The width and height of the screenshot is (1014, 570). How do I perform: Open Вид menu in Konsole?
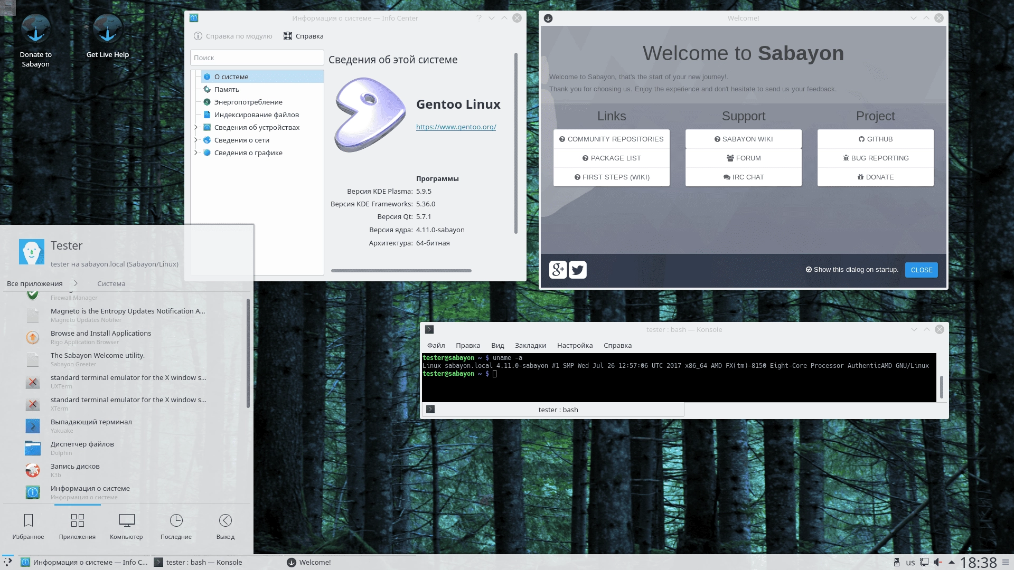[x=497, y=345]
